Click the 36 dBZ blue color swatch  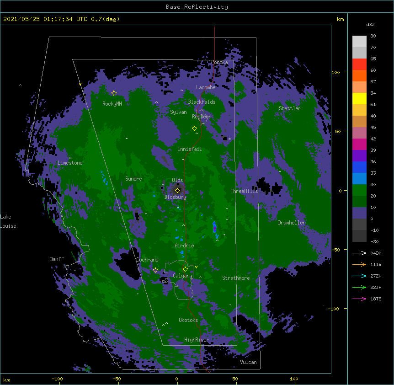(x=359, y=167)
